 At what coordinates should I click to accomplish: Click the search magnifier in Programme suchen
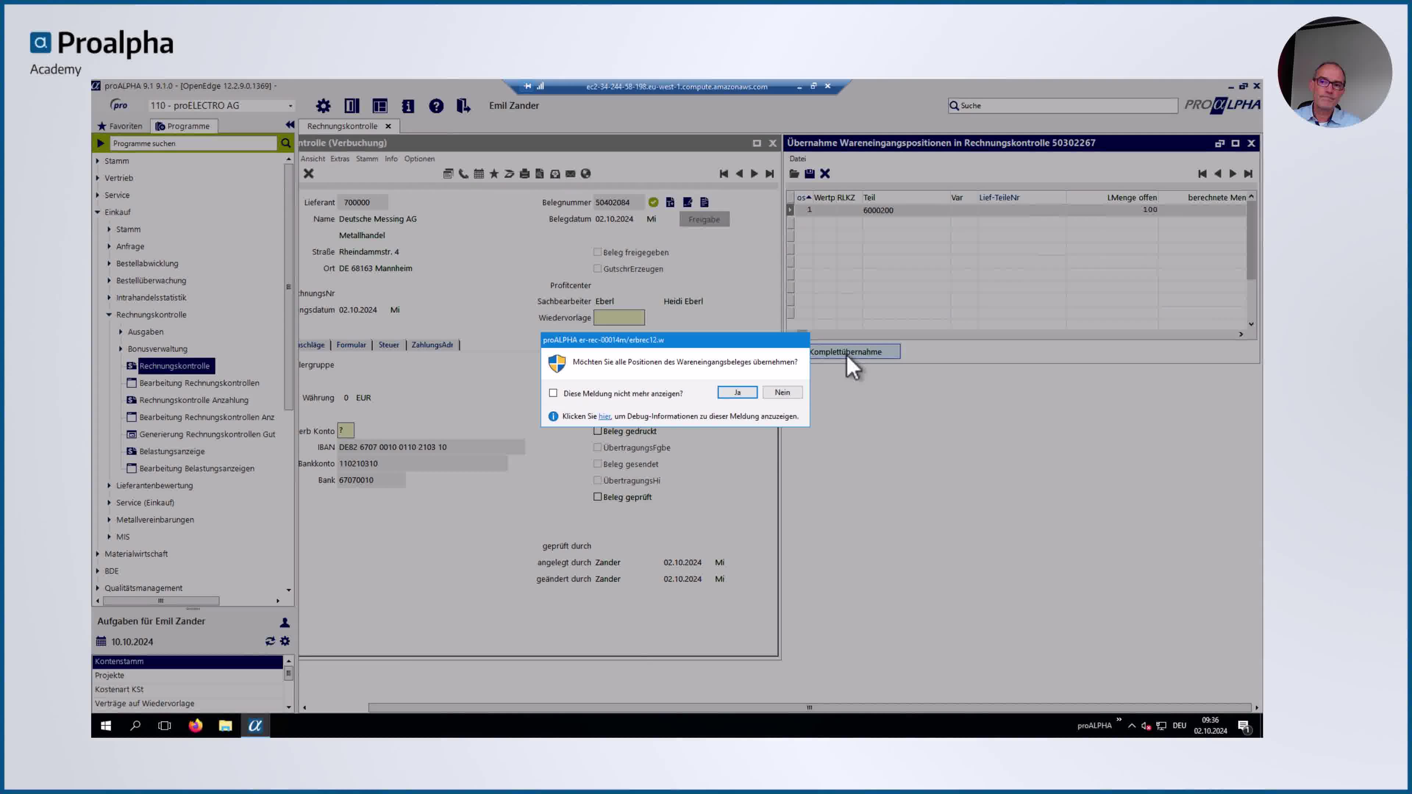click(x=286, y=143)
